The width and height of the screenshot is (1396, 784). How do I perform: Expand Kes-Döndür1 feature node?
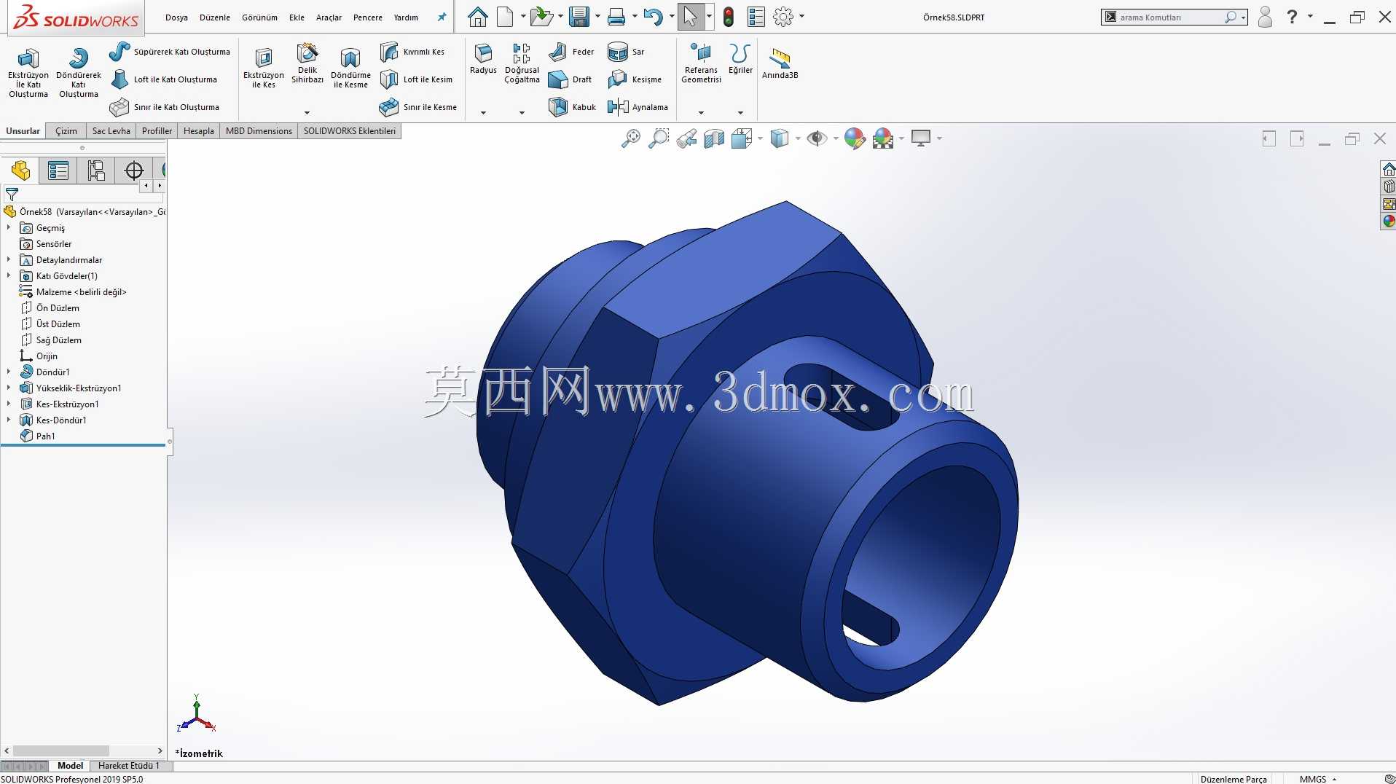click(x=9, y=420)
